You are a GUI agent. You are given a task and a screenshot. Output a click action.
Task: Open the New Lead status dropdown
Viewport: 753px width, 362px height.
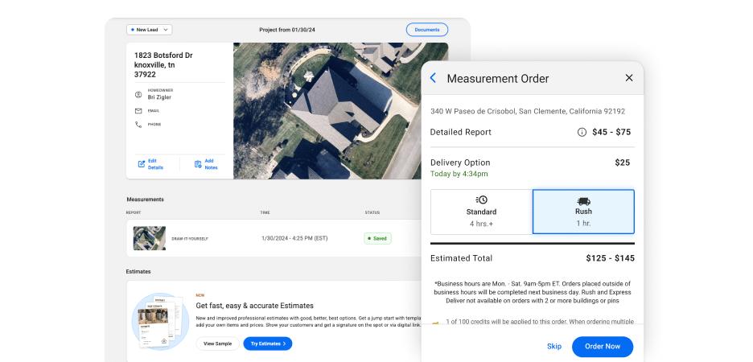(150, 30)
